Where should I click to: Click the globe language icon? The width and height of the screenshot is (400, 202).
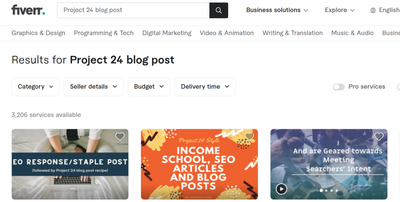coord(373,11)
